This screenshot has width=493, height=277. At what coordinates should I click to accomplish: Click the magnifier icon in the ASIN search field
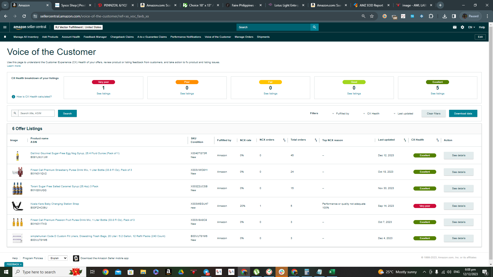[x=15, y=113]
